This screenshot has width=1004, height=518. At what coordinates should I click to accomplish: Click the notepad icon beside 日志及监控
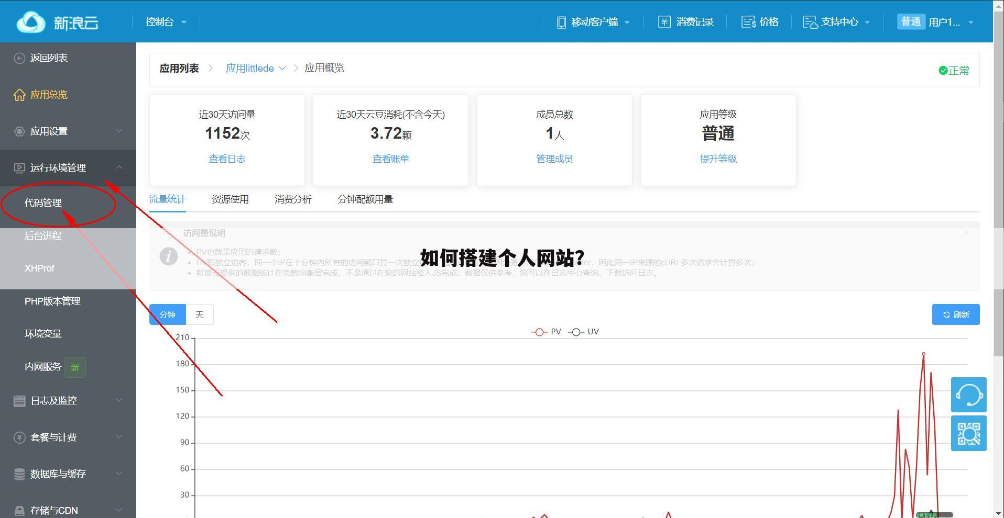coord(19,401)
